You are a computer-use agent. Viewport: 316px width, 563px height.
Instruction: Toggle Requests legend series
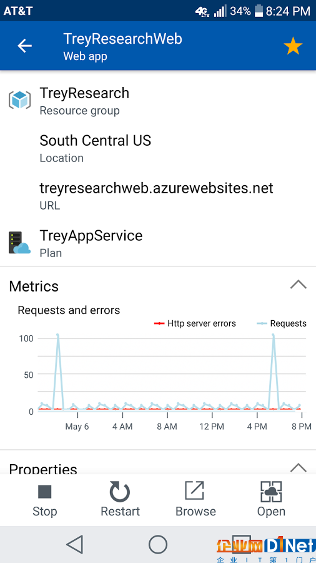282,323
